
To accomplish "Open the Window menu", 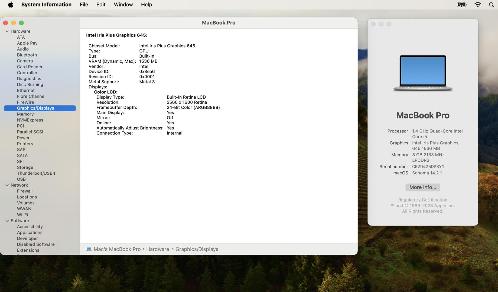I will (x=123, y=5).
